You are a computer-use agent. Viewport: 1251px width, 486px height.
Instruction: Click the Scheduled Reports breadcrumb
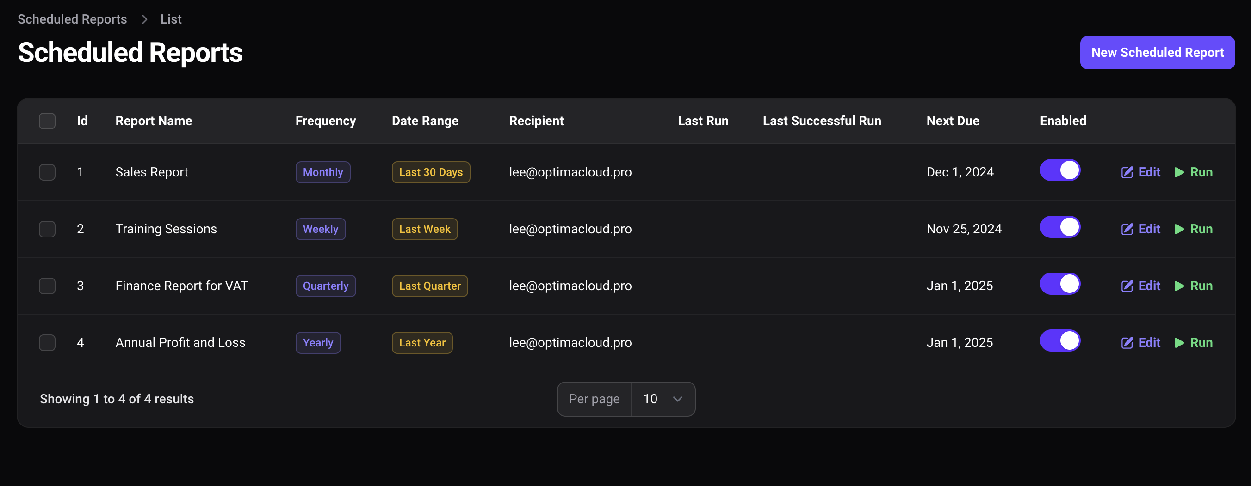[x=72, y=19]
